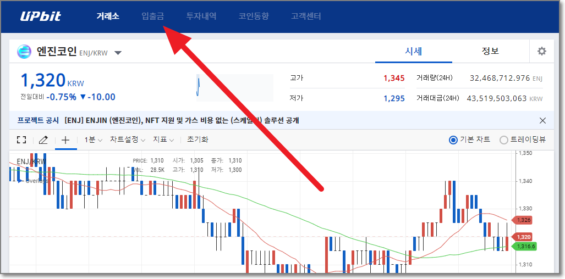Open 코인동향 menu item
This screenshot has height=279, width=565.
point(254,16)
